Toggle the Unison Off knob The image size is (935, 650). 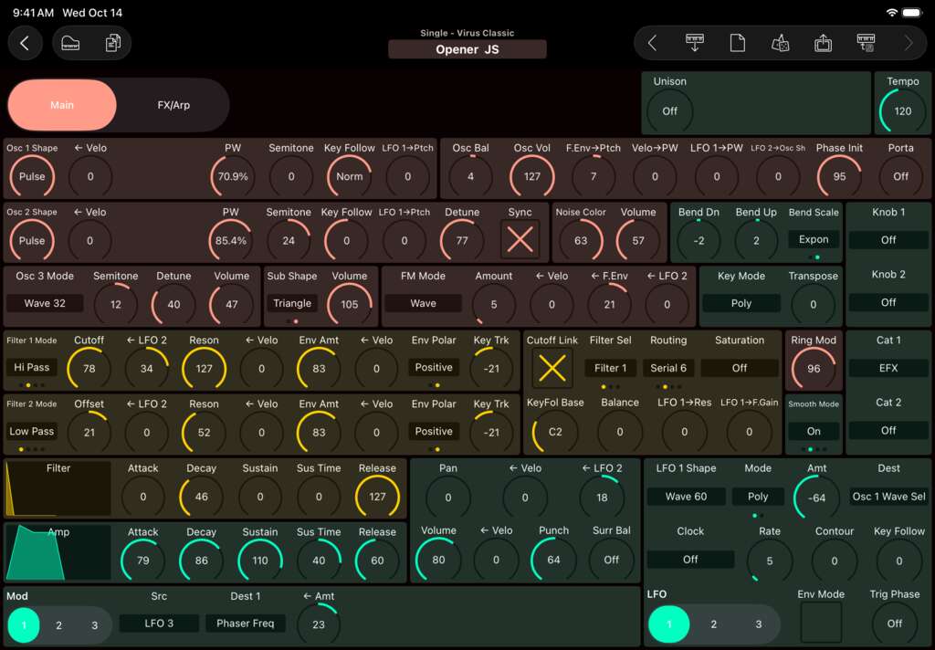coord(669,110)
